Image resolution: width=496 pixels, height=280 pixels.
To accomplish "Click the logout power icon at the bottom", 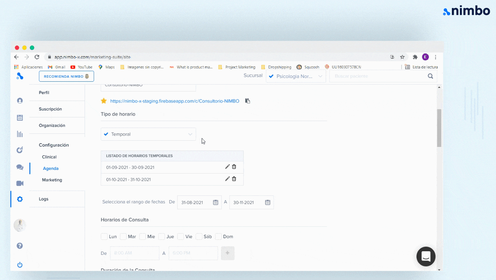I will point(19,265).
